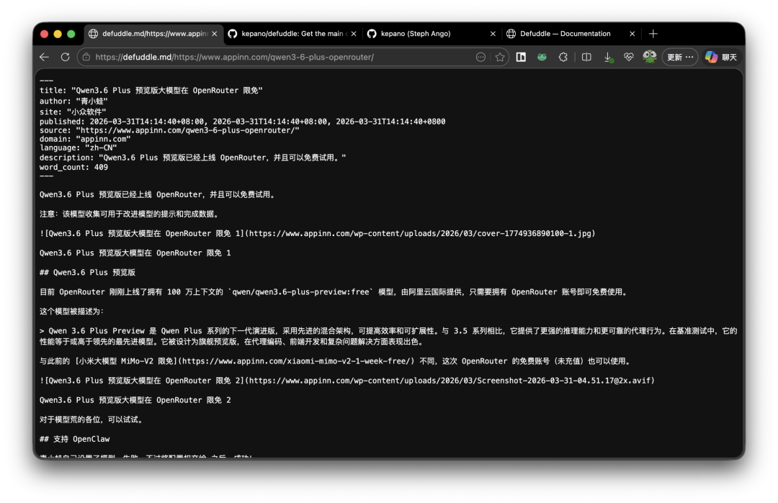Click the caption "Qwen3.6 Plus 预览版大模型在 OpenRouter 限免 1"
Viewport: 778px width, 503px height.
[x=135, y=253]
